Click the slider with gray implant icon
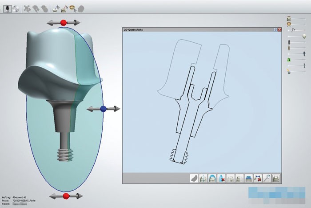Screen dimensions: 311x208 click(296, 42)
